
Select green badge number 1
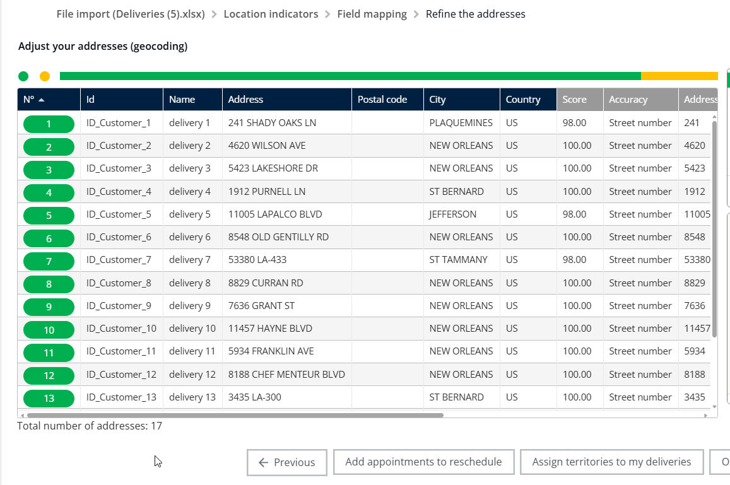tap(49, 124)
